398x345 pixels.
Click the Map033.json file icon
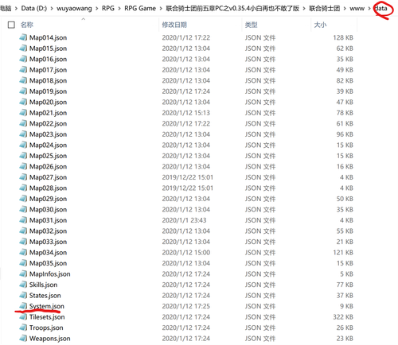[23, 242]
